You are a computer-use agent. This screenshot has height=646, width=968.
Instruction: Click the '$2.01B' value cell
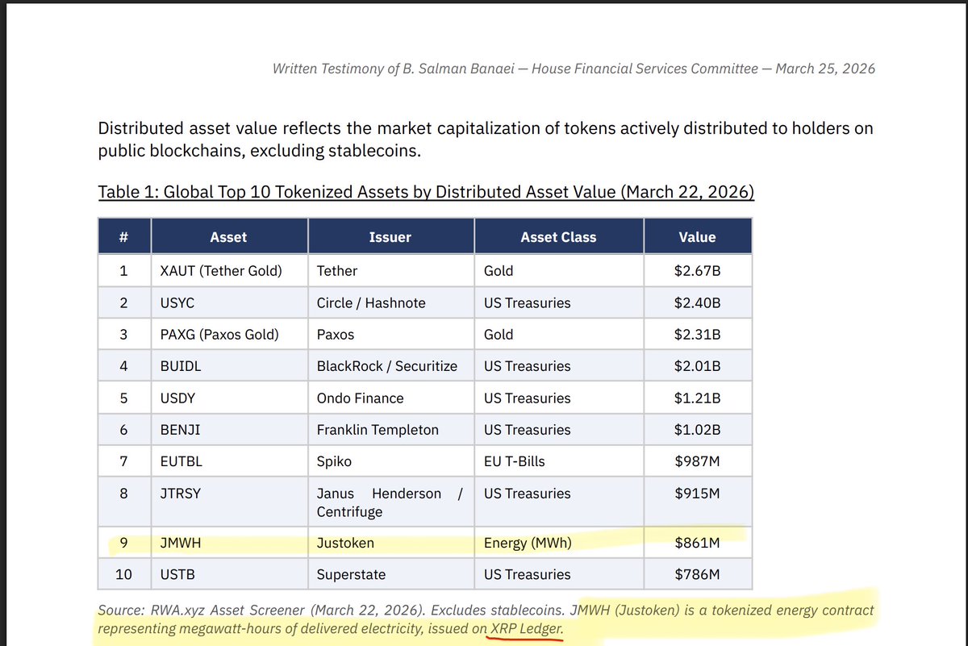698,366
